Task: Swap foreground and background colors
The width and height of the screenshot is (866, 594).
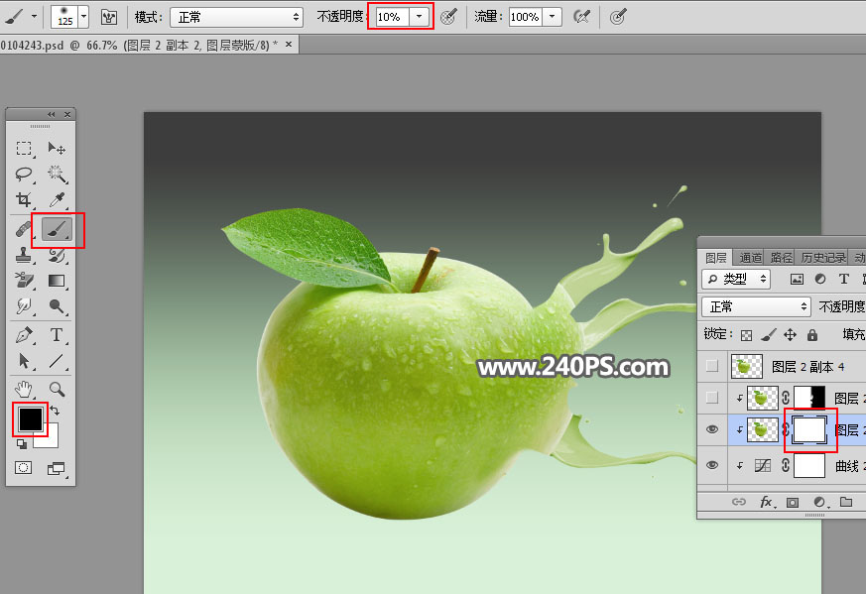Action: click(x=55, y=411)
